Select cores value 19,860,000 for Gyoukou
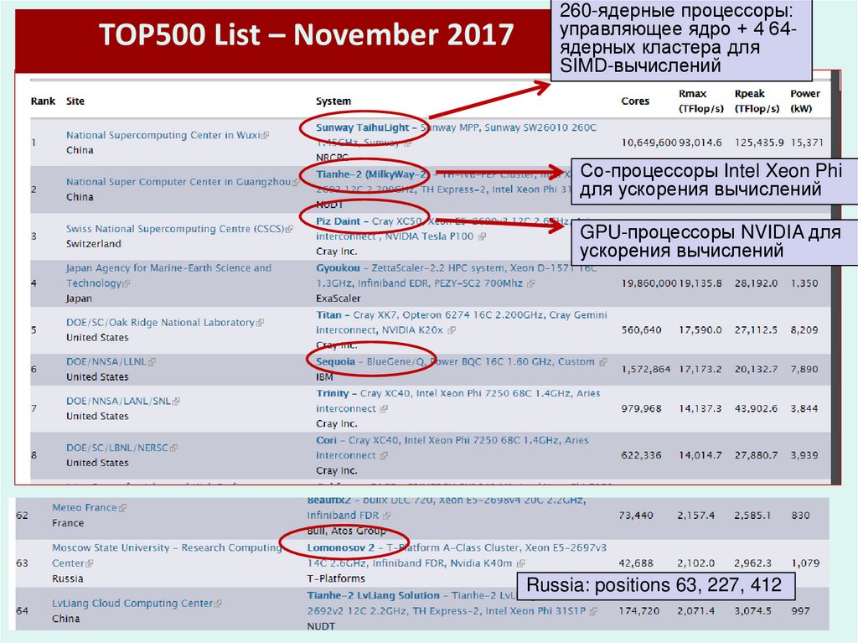The width and height of the screenshot is (858, 643). 649,283
